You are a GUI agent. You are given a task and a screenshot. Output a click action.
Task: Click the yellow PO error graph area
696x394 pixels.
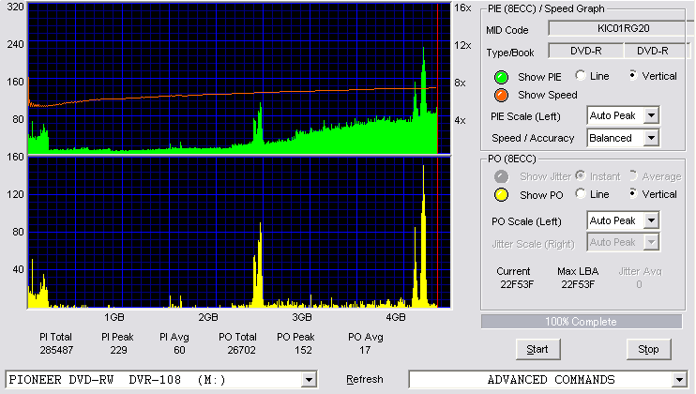239,233
